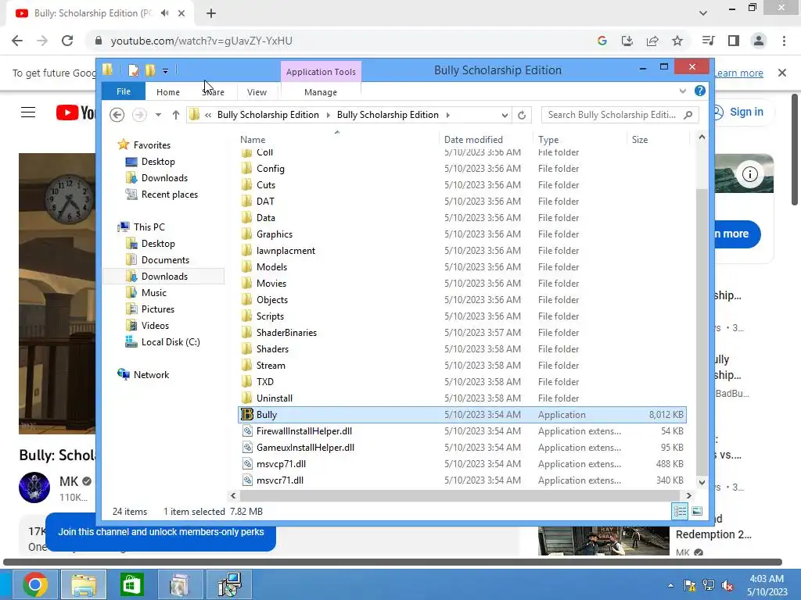
Task: Select the Application Tools tab
Action: (321, 71)
